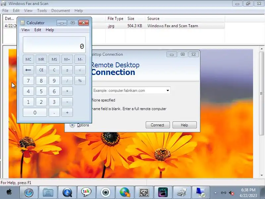This screenshot has height=199, width=265.
Task: Open Calculator View menu
Action: tap(26, 30)
